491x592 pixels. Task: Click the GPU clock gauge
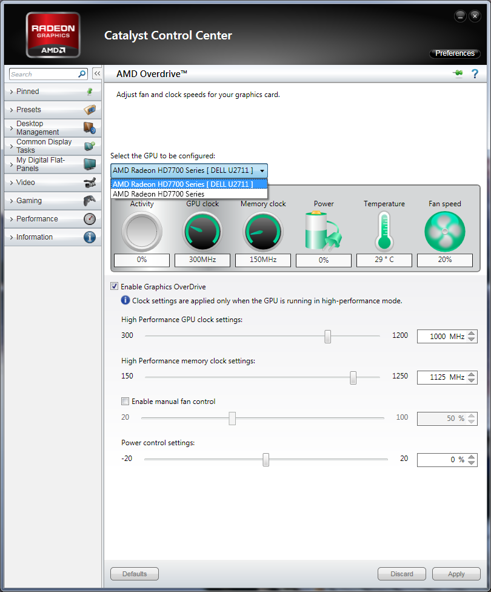point(202,232)
